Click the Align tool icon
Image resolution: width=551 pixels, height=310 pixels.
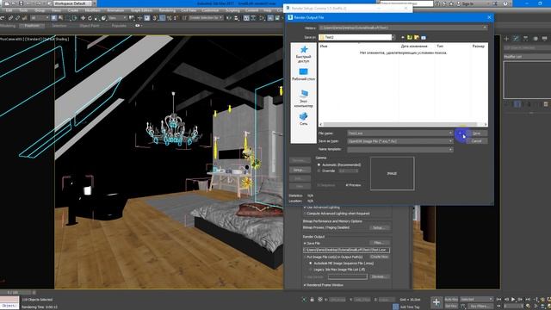point(237,18)
